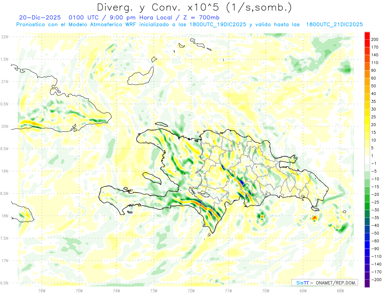Click the 'ONAMET/REP.DOM.' credit label

coord(336,283)
